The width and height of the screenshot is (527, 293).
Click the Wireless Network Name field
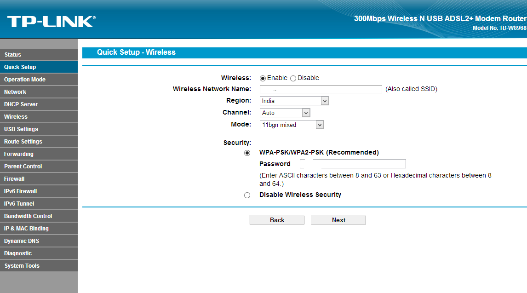[x=321, y=89]
